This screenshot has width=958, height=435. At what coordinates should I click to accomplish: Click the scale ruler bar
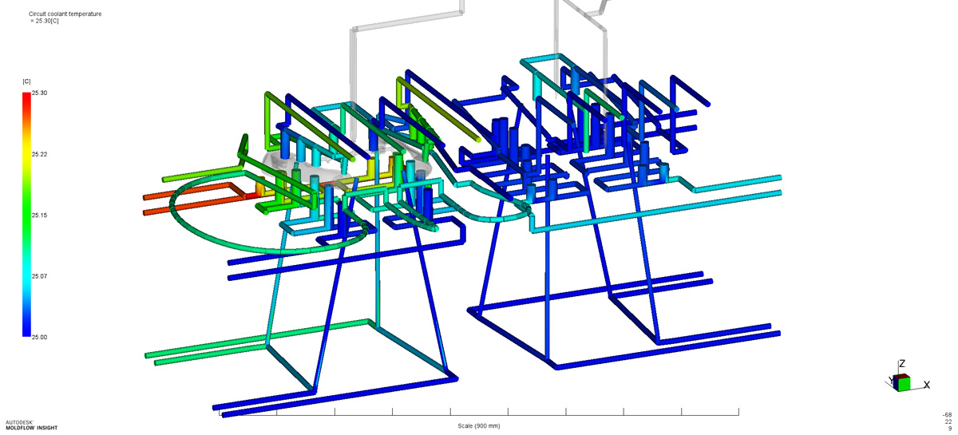click(x=479, y=414)
